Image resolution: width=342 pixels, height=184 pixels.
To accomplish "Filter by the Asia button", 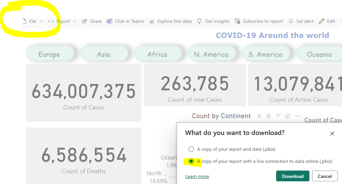I will pyautogui.click(x=104, y=53).
